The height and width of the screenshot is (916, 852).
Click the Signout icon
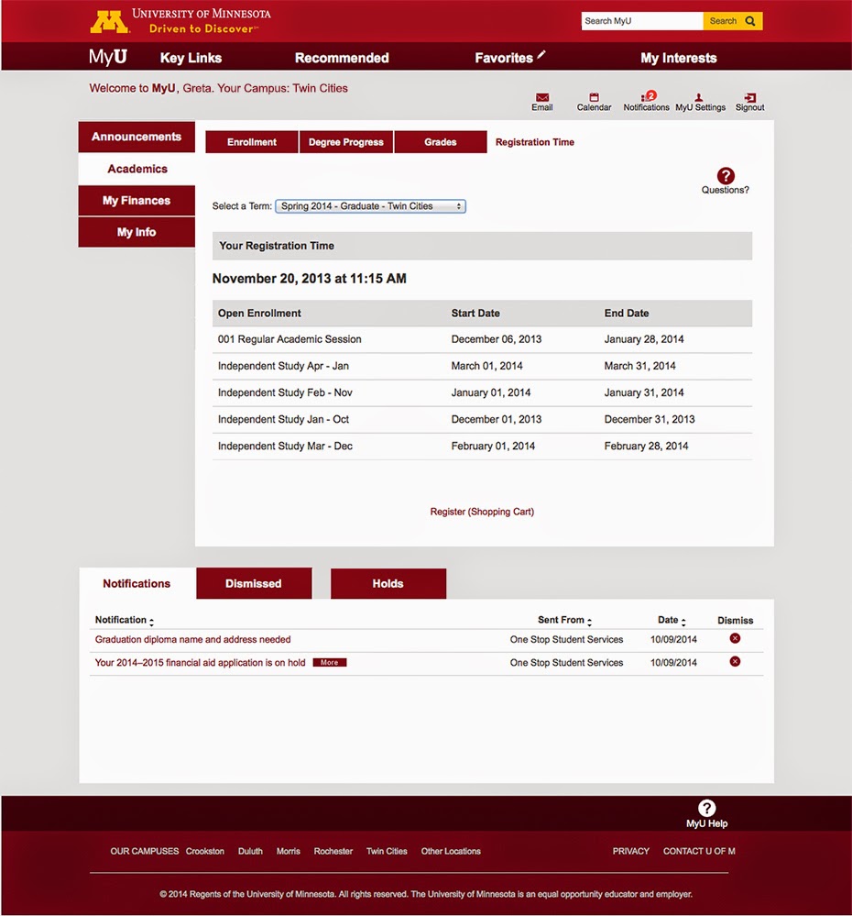click(x=748, y=98)
